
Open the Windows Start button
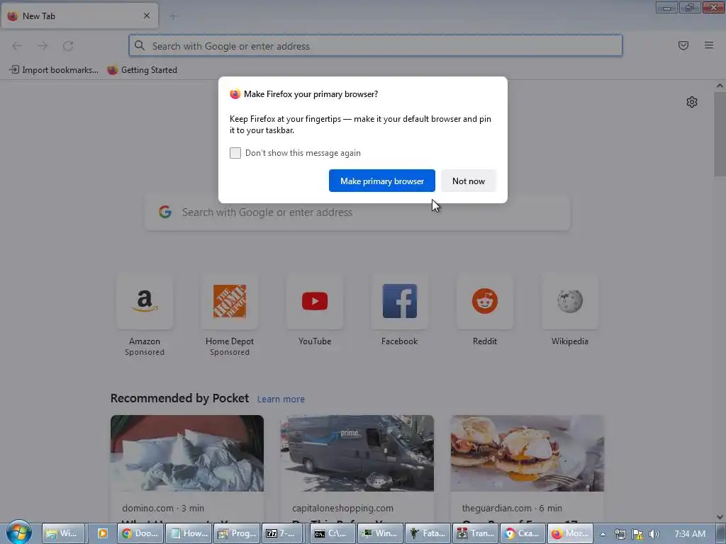pos(19,533)
